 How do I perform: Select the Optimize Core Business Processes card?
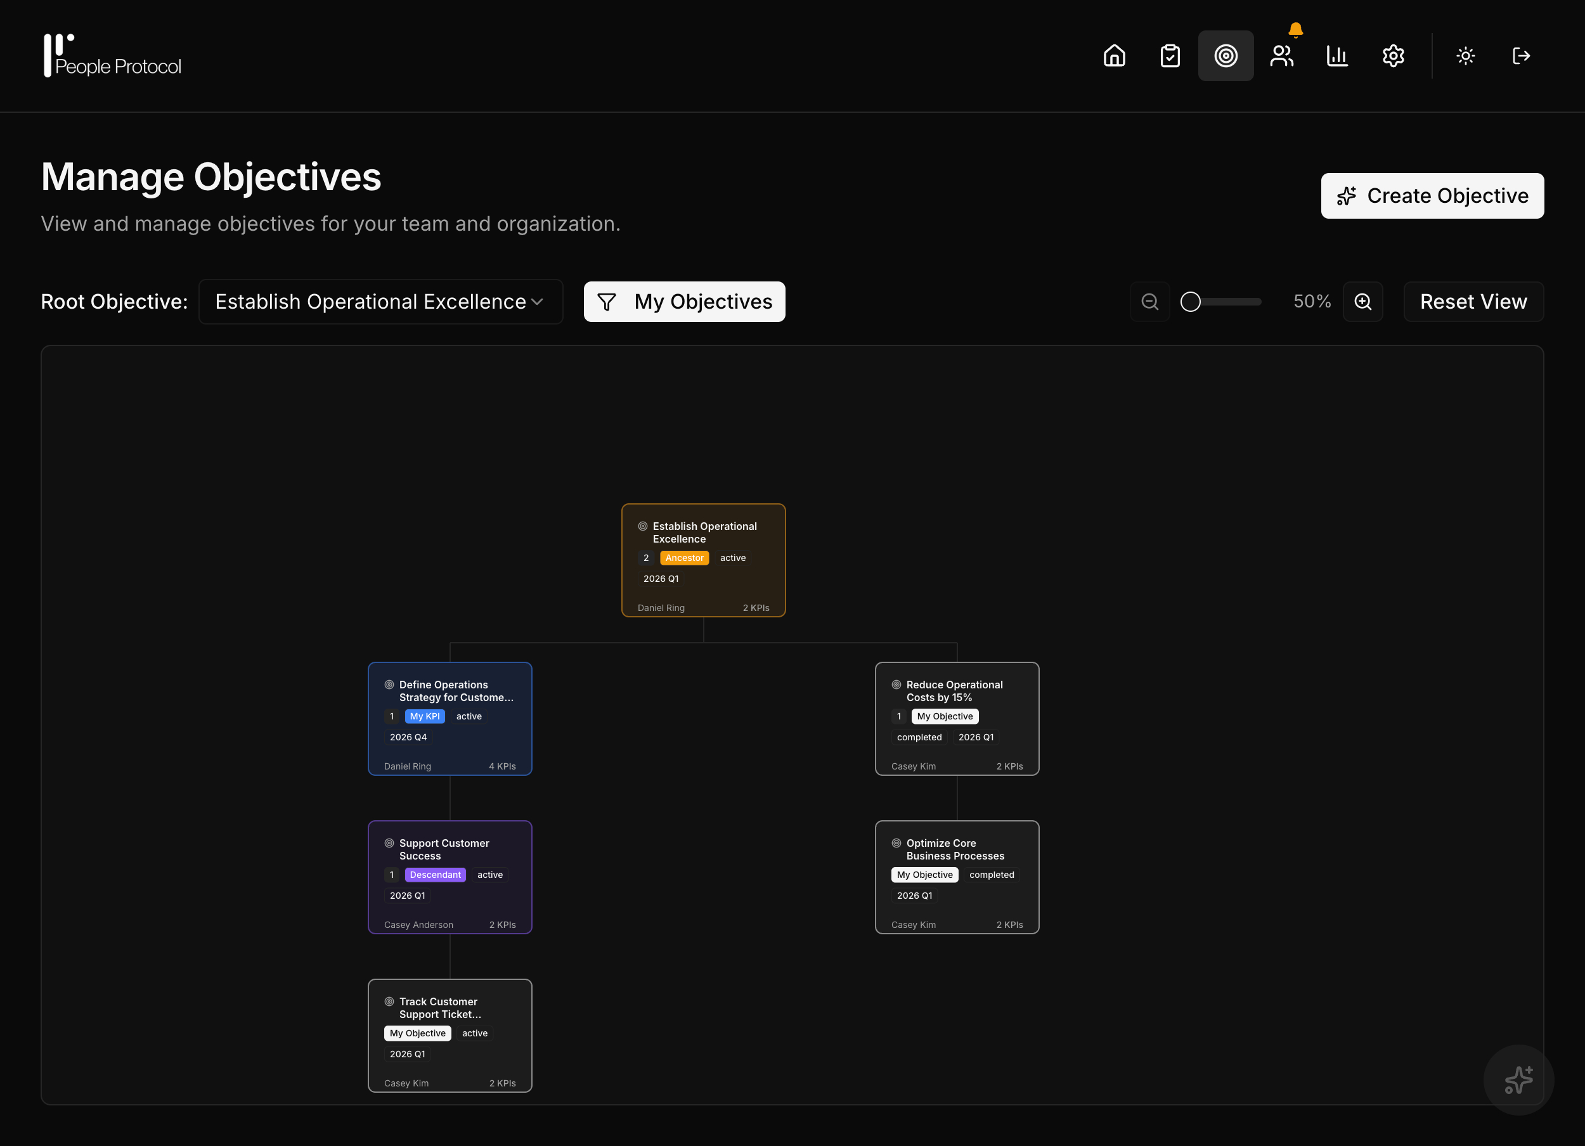[x=957, y=877]
